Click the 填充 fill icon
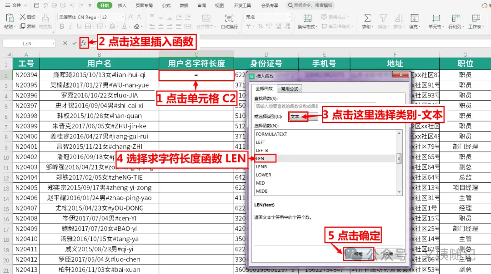 click(x=414, y=18)
